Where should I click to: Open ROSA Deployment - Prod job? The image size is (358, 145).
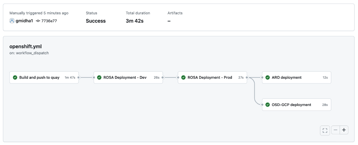(x=212, y=77)
